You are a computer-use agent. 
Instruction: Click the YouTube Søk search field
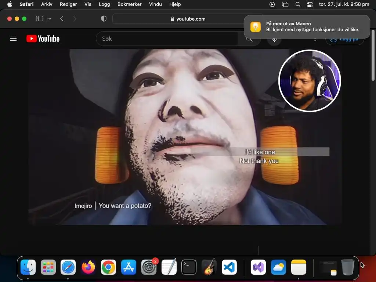coord(167,39)
